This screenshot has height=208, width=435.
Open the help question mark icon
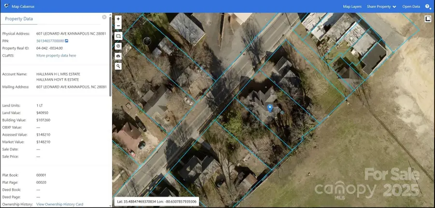click(x=427, y=6)
